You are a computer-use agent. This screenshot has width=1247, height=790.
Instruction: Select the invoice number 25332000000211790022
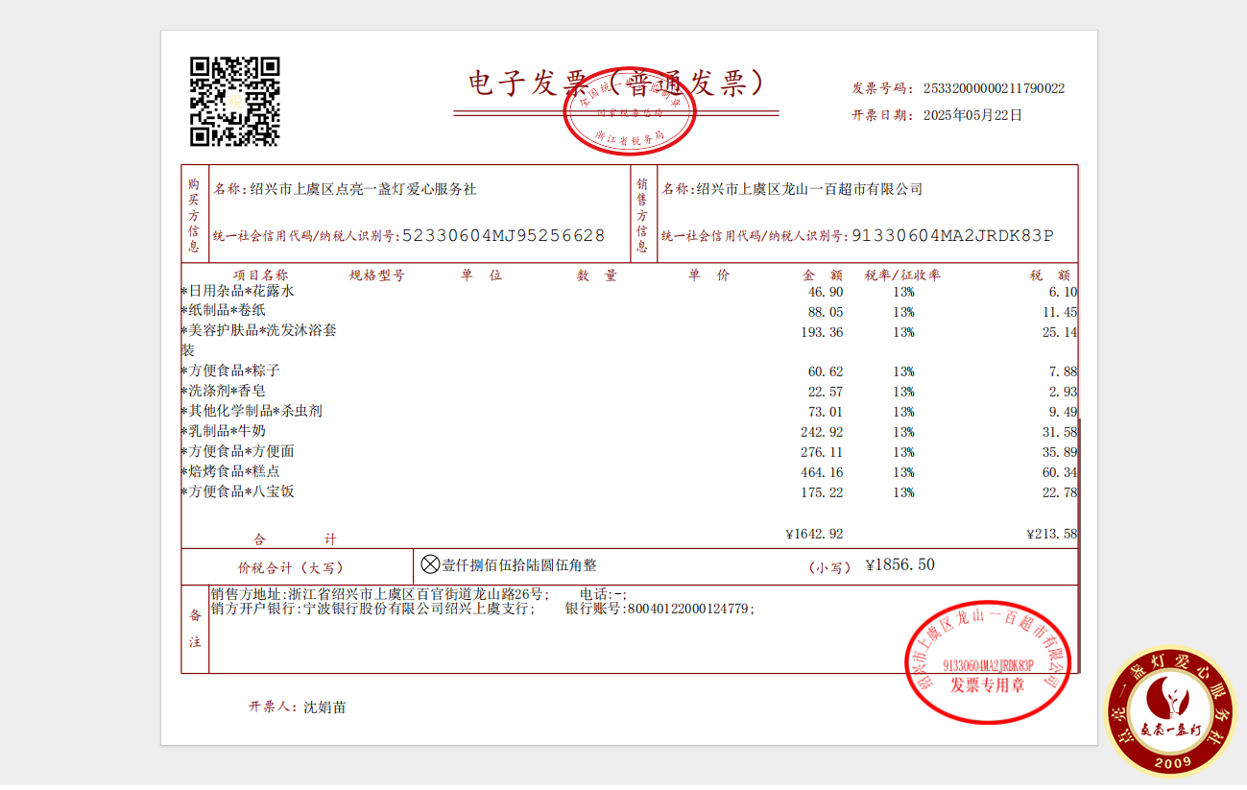994,88
